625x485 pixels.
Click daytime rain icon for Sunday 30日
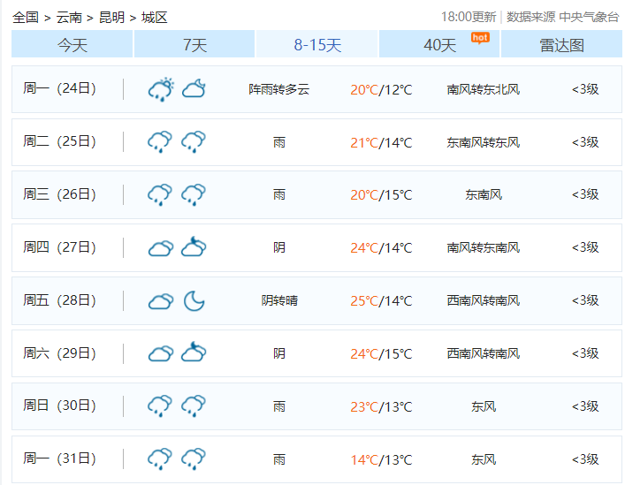tap(160, 406)
